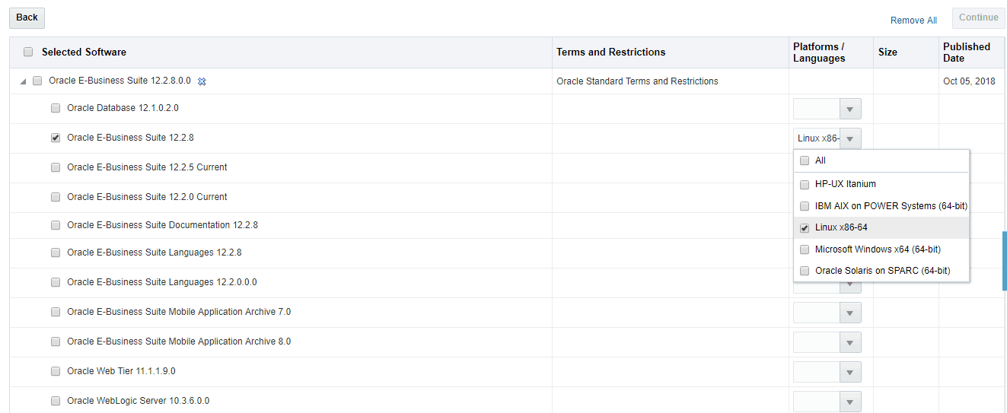Check Oracle Web Tier 11.1.1.9.0 checkbox

pyautogui.click(x=56, y=371)
